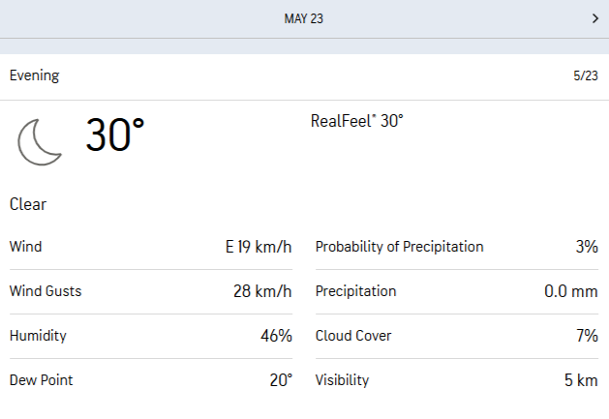Click the RealFeel 30° text
609x419 pixels.
[356, 121]
